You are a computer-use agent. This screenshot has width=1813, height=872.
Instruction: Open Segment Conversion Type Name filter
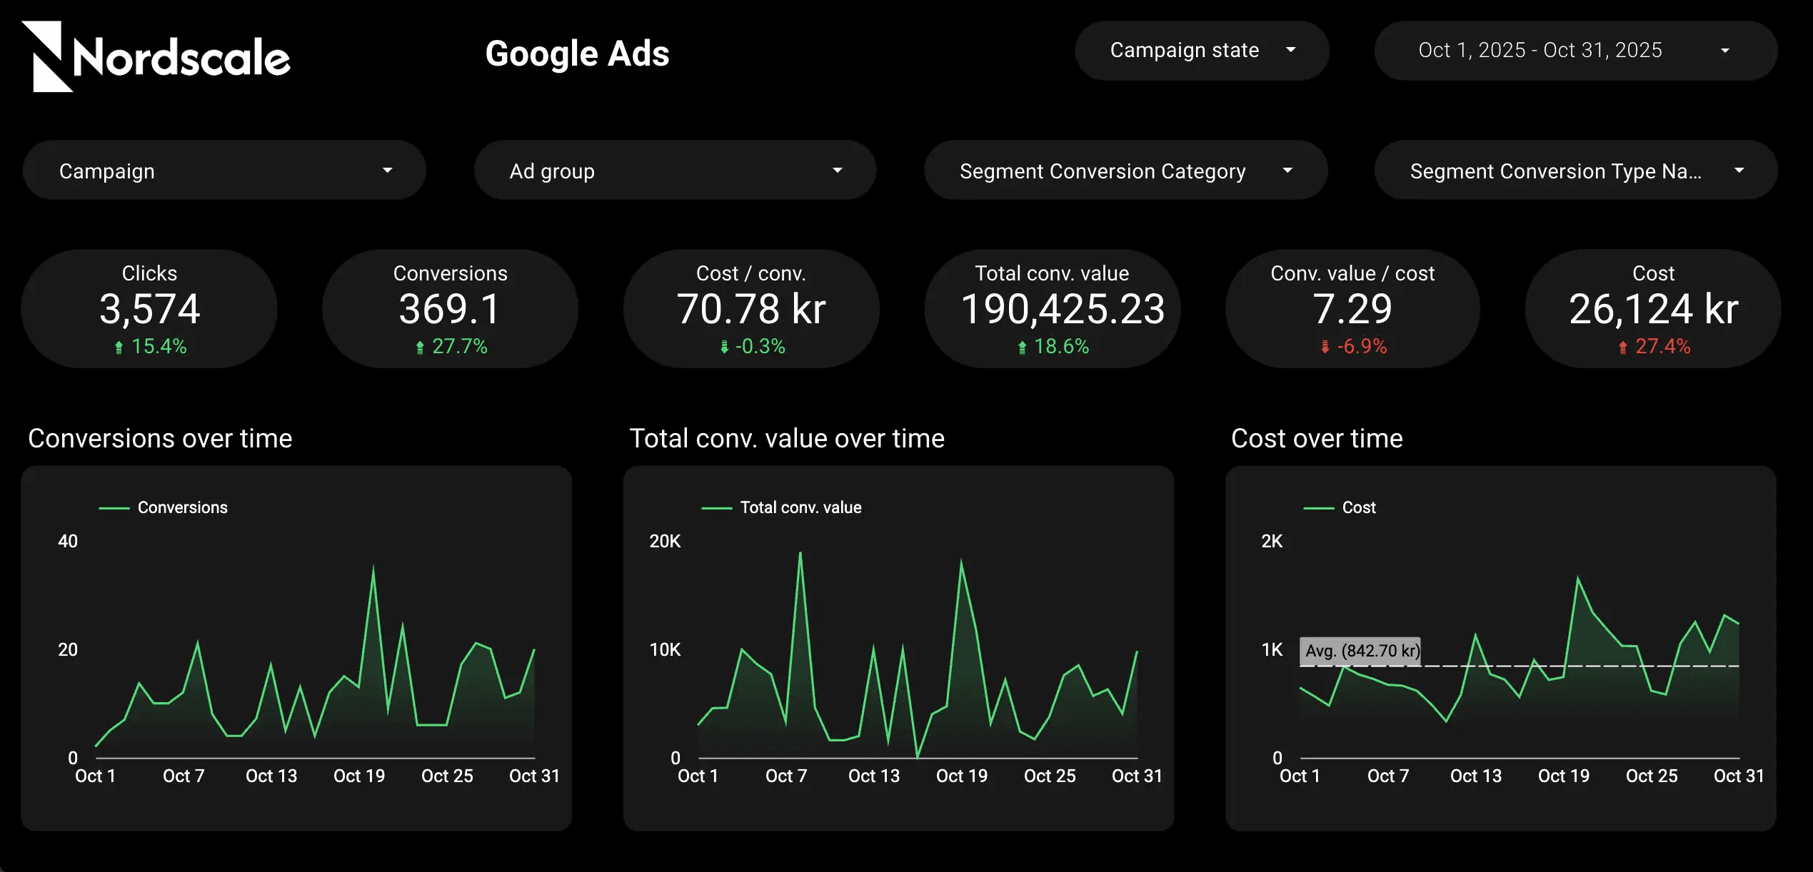(x=1575, y=171)
